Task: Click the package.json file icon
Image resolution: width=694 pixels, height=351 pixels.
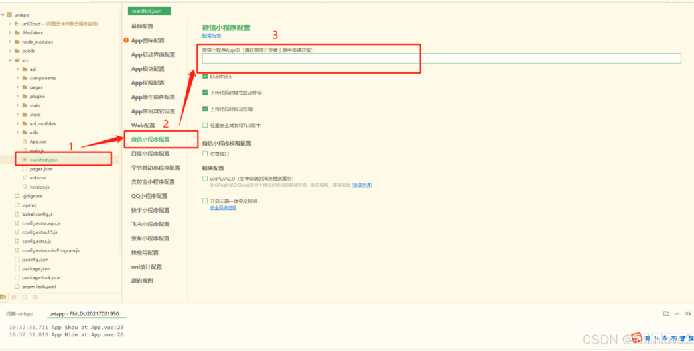Action: (x=17, y=268)
